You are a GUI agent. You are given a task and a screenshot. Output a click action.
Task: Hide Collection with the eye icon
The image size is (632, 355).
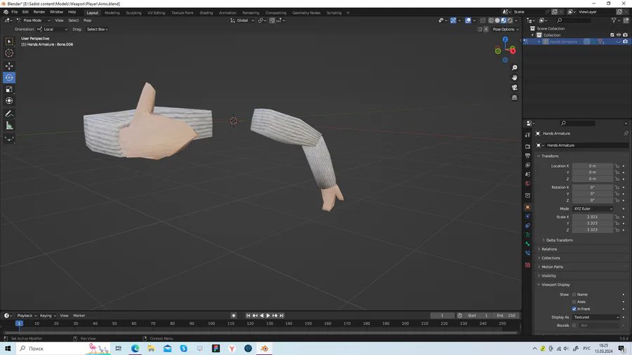coord(619,35)
